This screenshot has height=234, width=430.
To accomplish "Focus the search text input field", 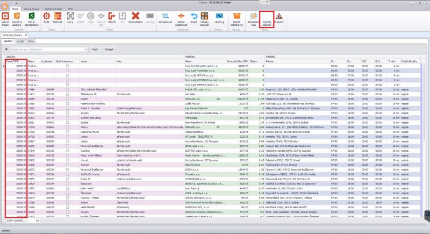I will click(47, 49).
